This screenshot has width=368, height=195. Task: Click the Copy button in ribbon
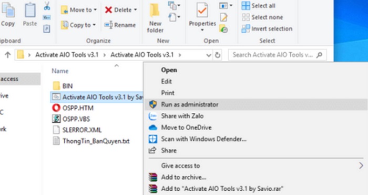pyautogui.click(x=8, y=14)
